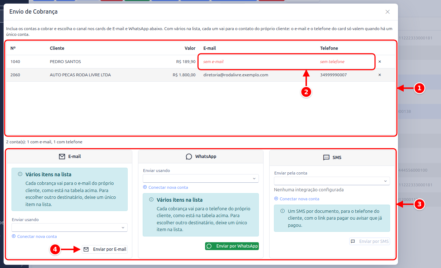
Task: Click the Valor column header
Action: [190, 48]
